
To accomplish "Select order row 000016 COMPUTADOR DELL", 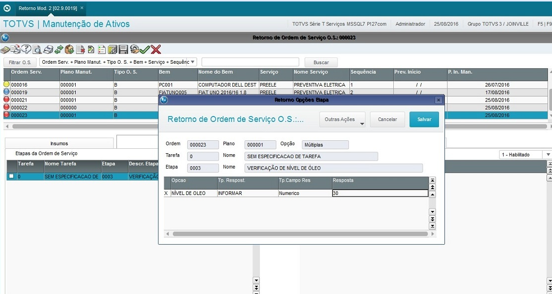I will pos(276,85).
